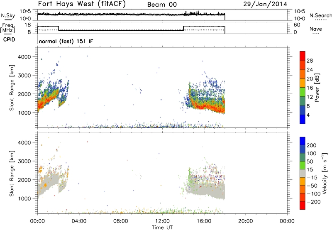Pick the gray Velocity segment between -15 and 15
This screenshot has height=230, width=332.
tap(303, 173)
